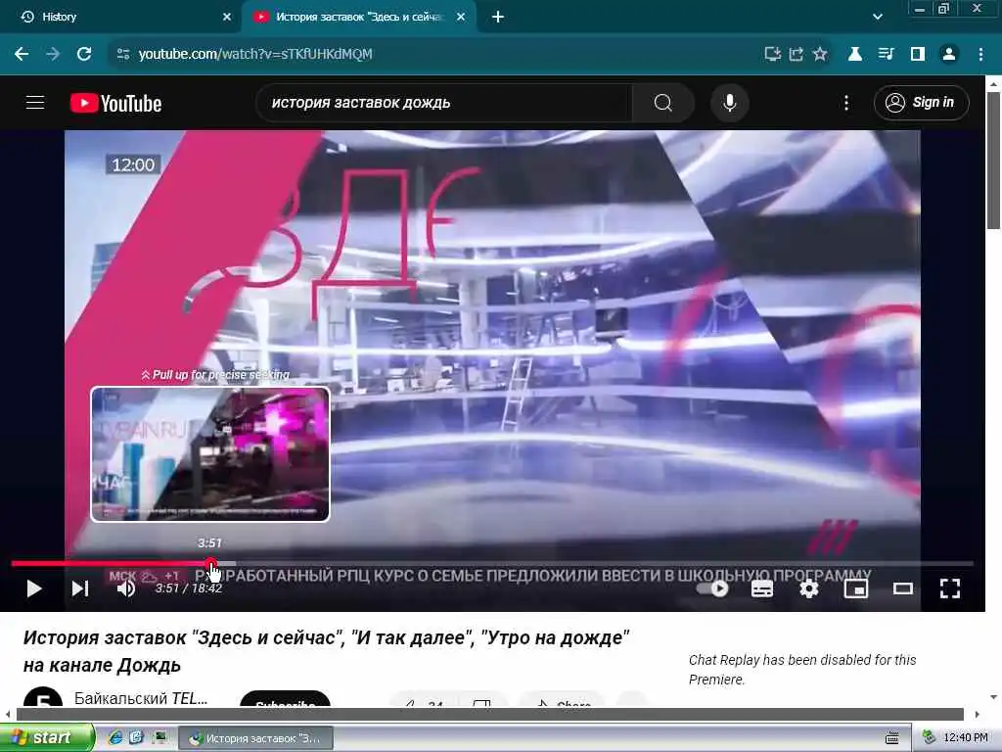This screenshot has width=1002, height=752.
Task: Select the YouTube video tab
Action: click(x=358, y=18)
